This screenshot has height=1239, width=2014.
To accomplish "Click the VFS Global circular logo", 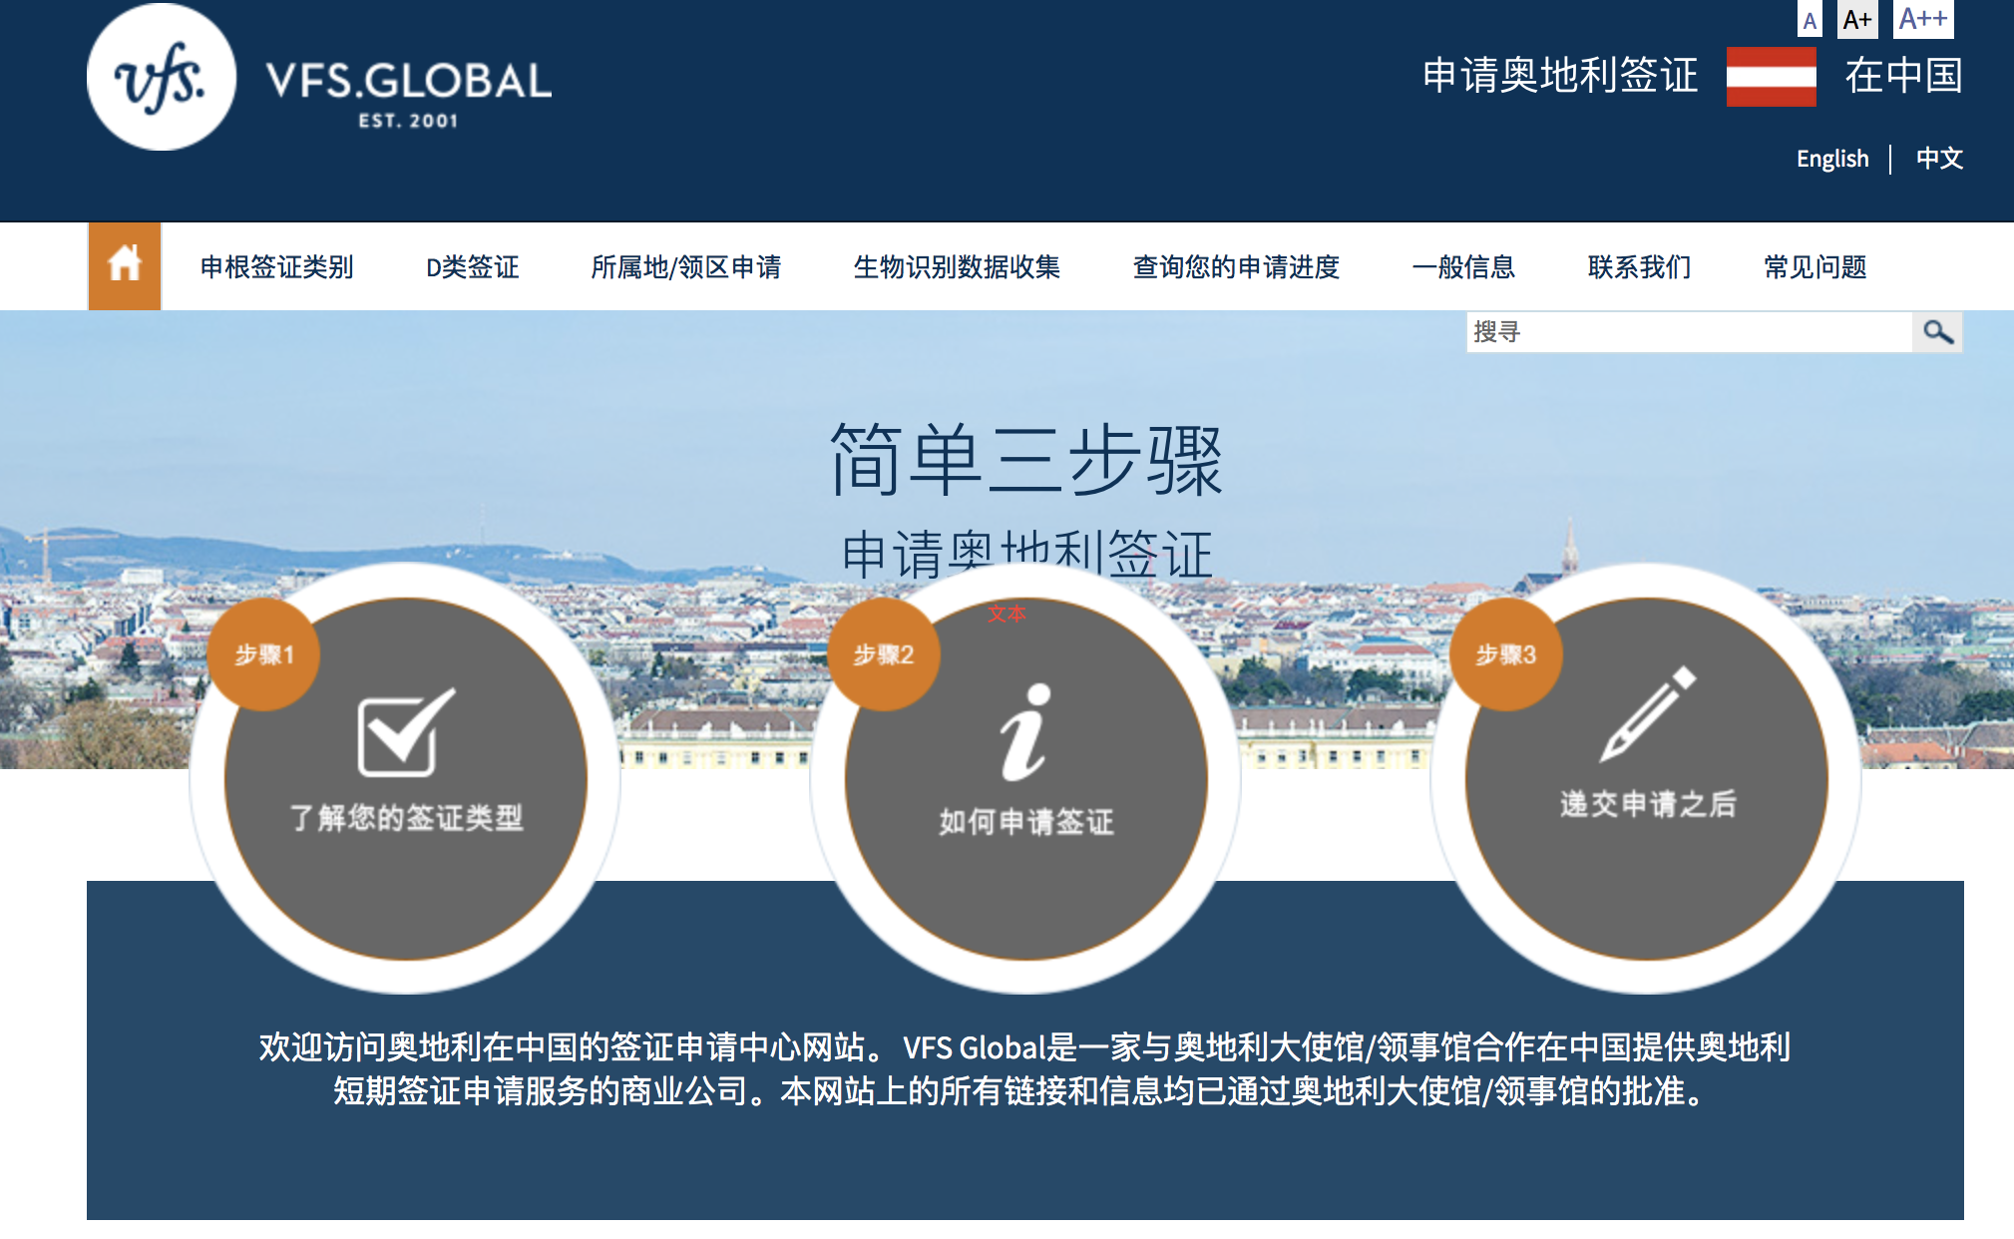I will click(x=162, y=78).
